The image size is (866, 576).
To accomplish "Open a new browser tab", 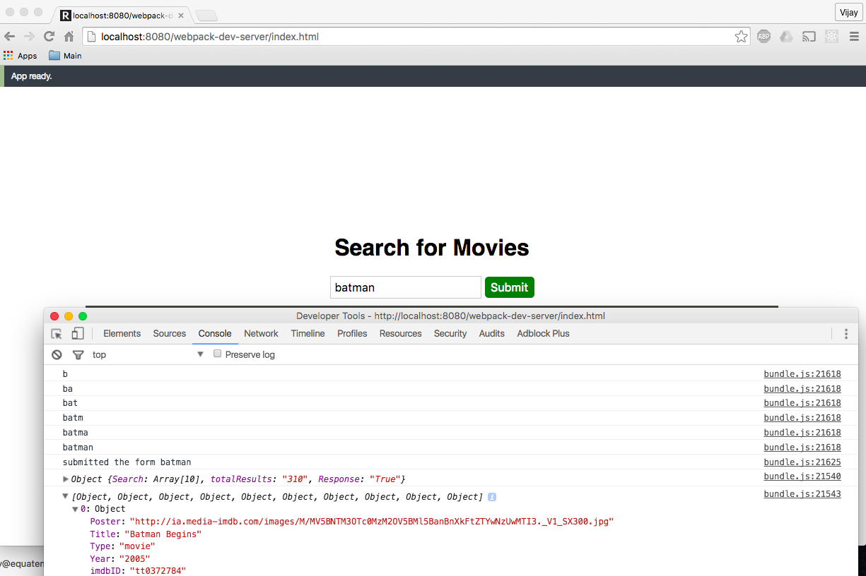I will [206, 15].
